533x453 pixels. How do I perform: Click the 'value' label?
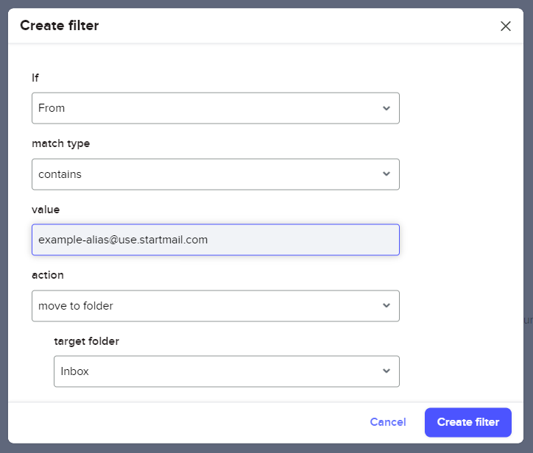[x=46, y=210]
